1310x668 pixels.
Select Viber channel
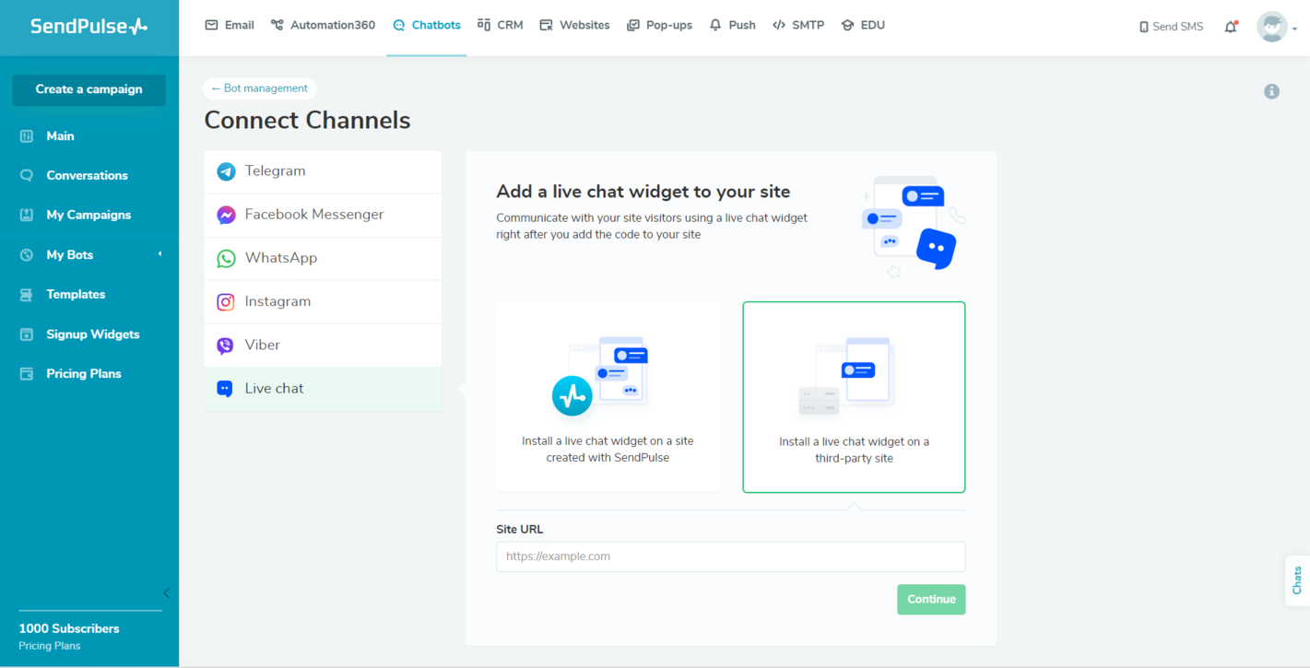coord(323,345)
